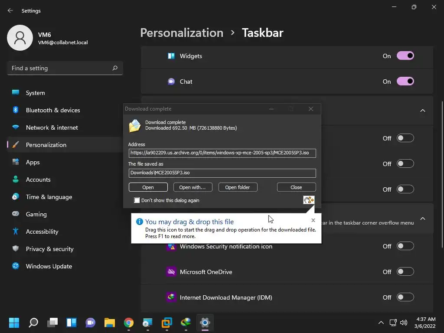Open Network & internet settings
Screen dimensions: 444x333
(x=65, y=127)
